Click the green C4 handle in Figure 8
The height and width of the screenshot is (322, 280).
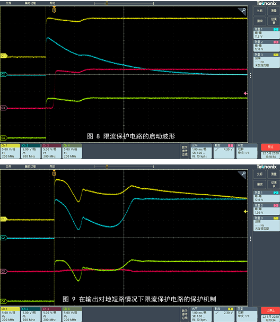[4, 138]
